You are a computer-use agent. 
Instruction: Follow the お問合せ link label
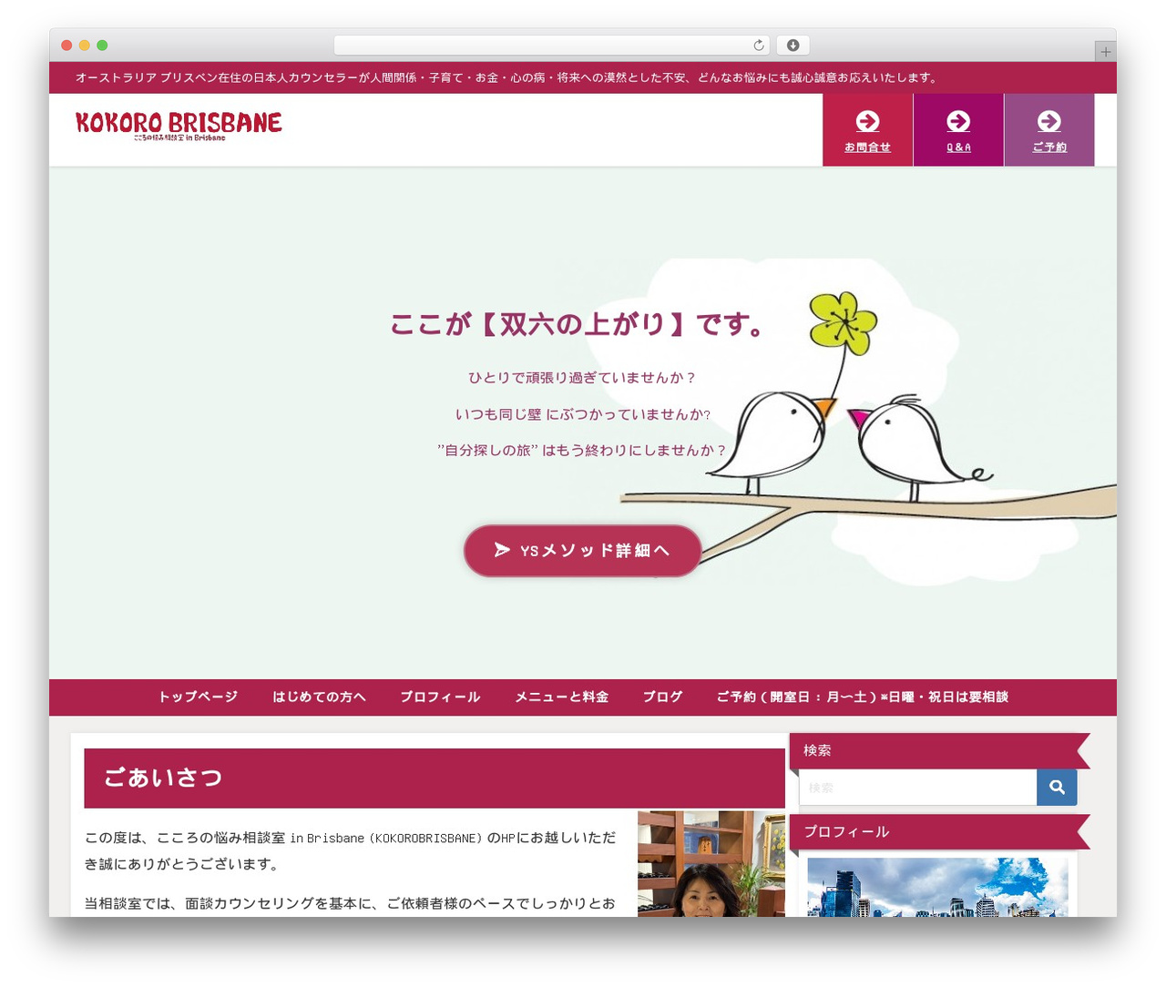[x=867, y=148]
